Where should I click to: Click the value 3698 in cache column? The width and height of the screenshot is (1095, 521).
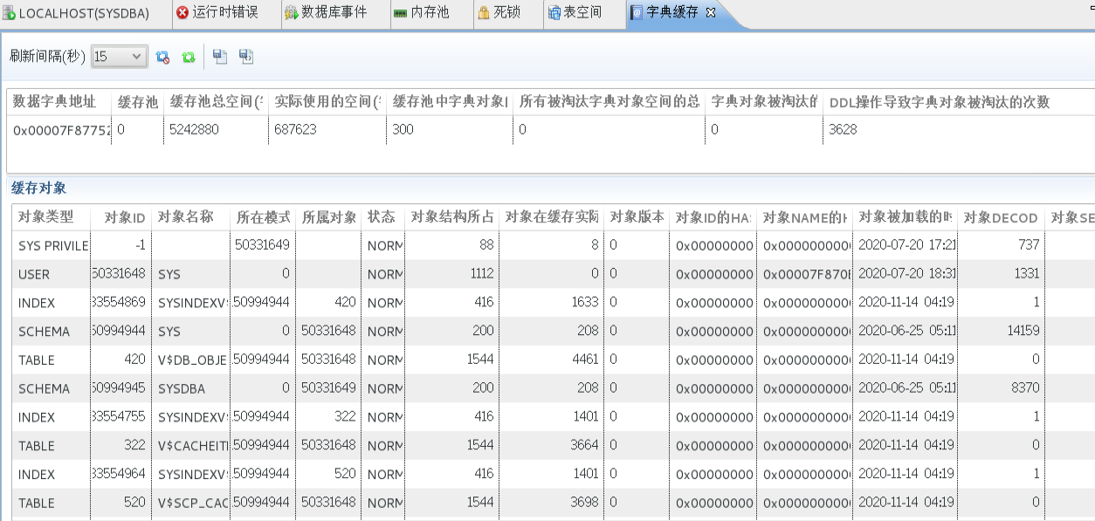(x=584, y=503)
